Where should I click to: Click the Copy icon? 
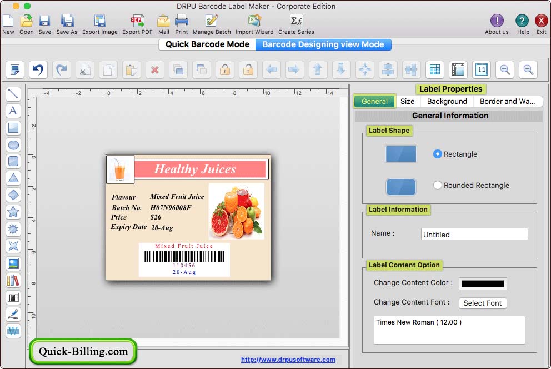coord(108,69)
